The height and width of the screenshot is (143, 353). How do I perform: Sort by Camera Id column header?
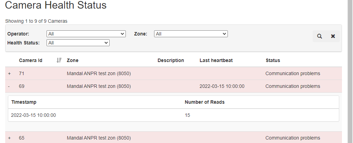[31, 60]
